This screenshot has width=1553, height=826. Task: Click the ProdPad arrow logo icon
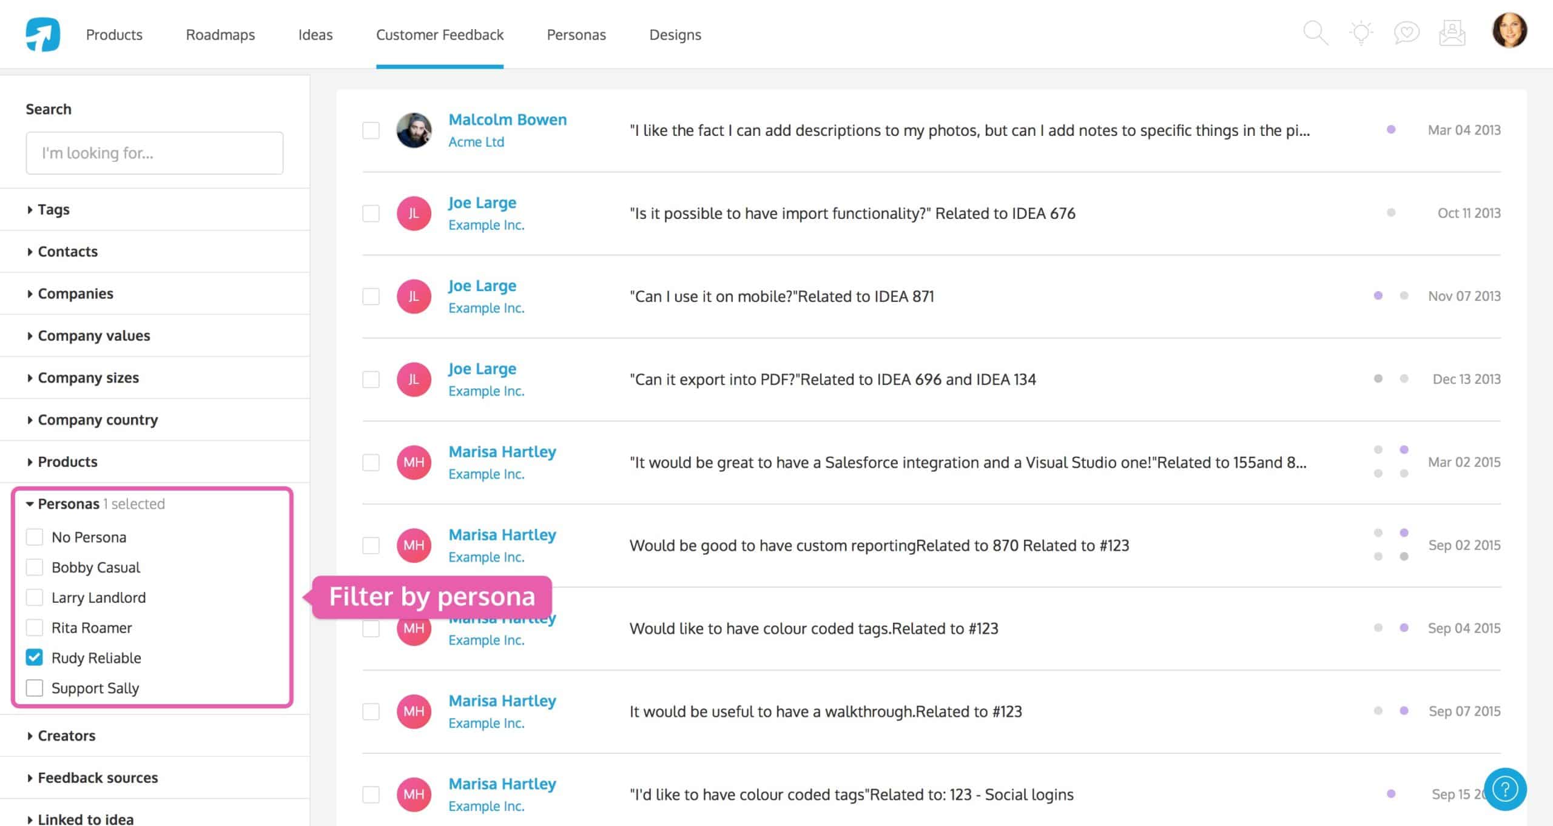pos(42,34)
